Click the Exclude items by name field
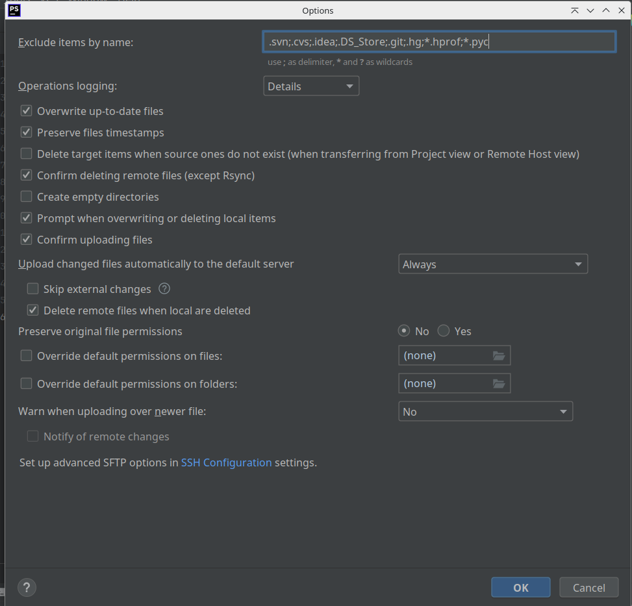The image size is (632, 606). pyautogui.click(x=438, y=42)
